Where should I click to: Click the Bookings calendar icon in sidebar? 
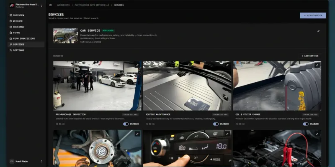(11, 27)
